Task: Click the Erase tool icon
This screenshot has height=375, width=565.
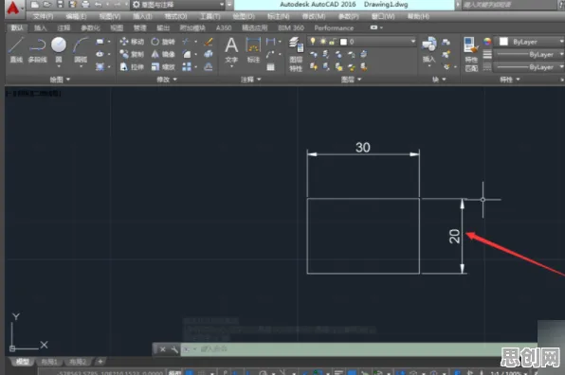Action: (209, 42)
